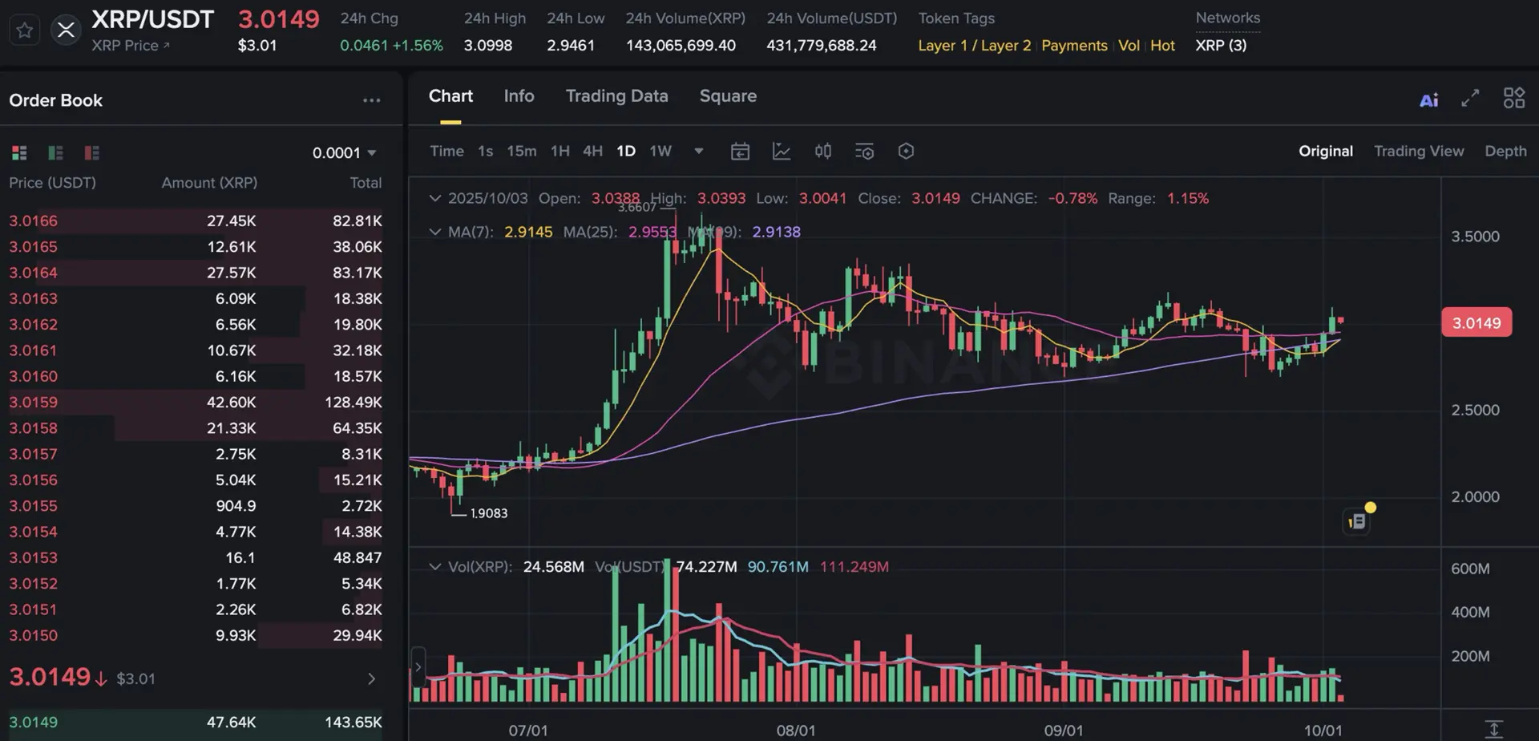Viewport: 1539px width, 741px height.
Task: Launch the Ai analysis tool
Action: (x=1428, y=99)
